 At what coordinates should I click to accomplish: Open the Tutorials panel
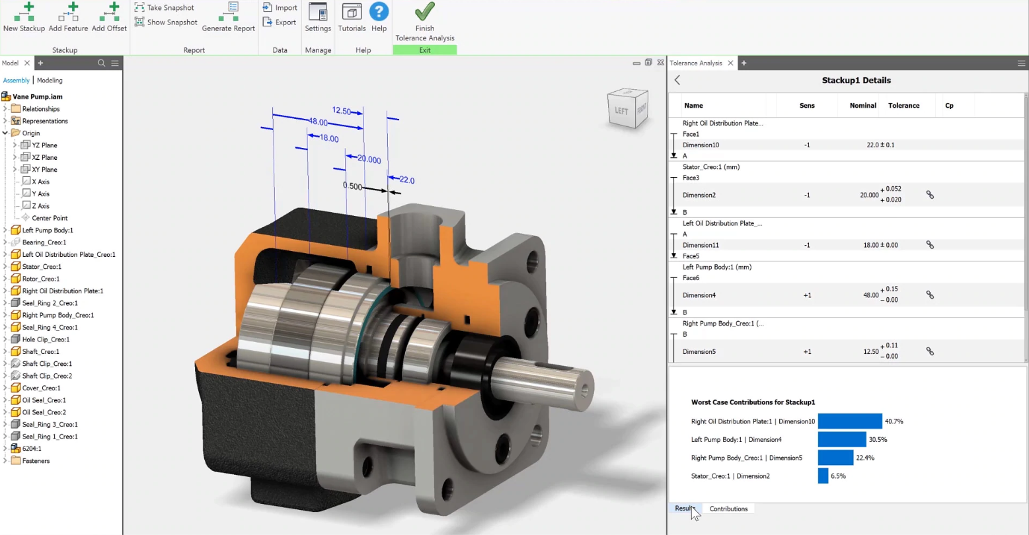[352, 18]
